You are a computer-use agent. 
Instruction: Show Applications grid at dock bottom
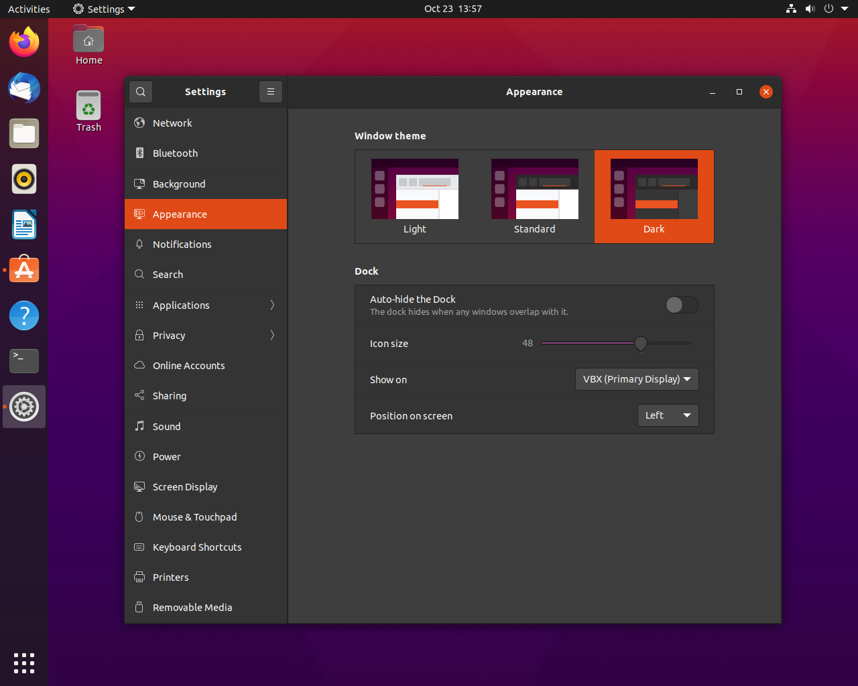click(24, 663)
